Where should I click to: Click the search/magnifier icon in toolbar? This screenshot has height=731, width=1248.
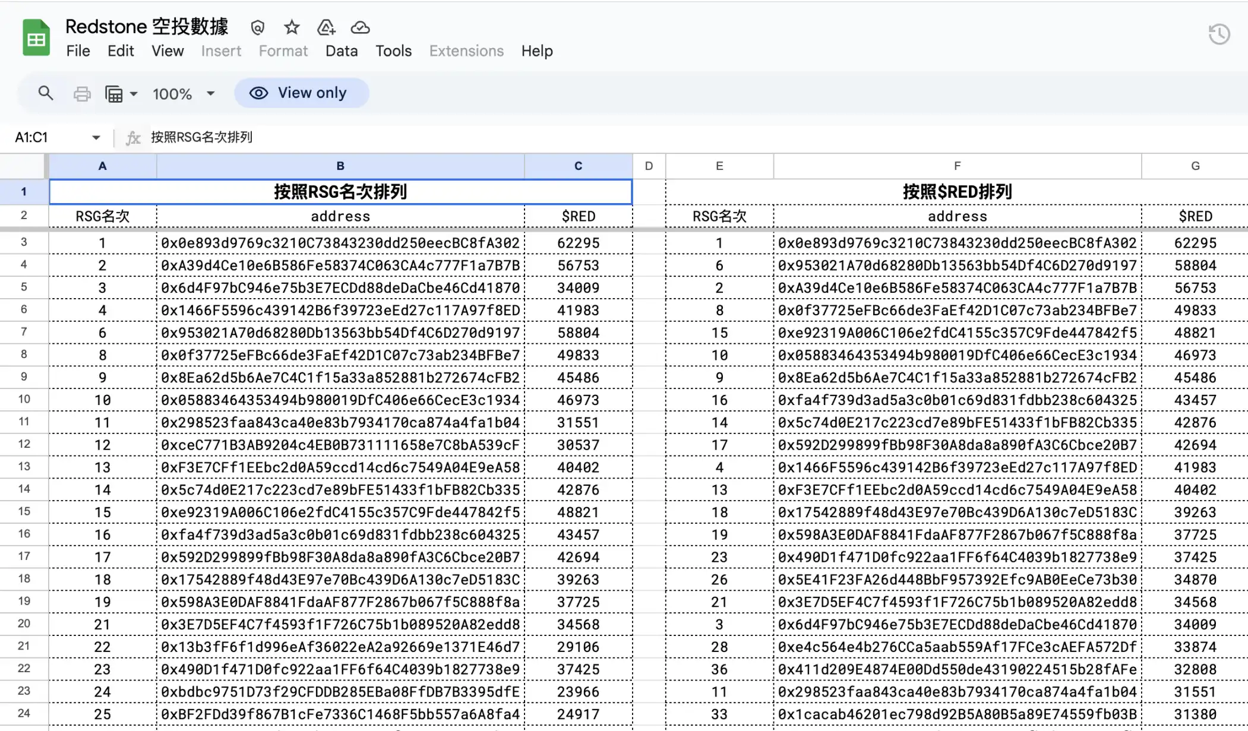click(45, 93)
